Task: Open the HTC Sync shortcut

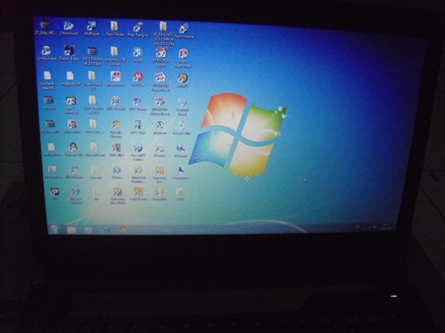Action: click(x=138, y=127)
